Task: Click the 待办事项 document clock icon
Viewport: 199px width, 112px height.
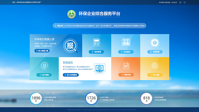Action: pyautogui.click(x=97, y=43)
